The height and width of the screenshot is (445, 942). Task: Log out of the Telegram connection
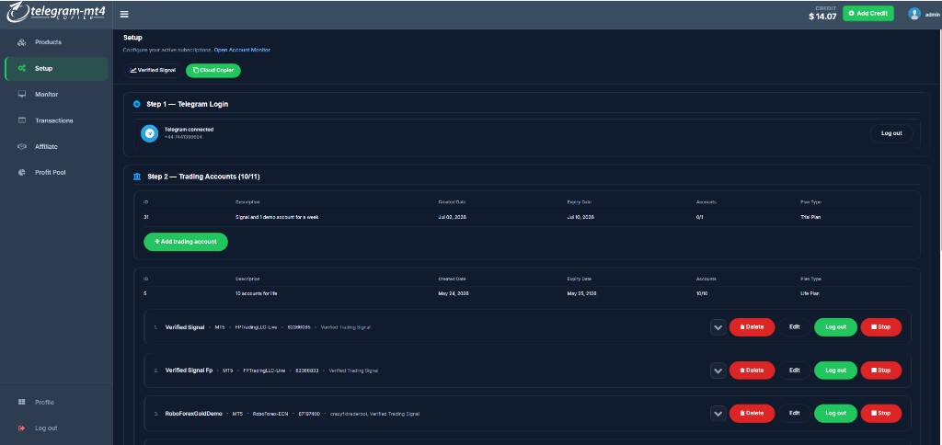point(891,133)
